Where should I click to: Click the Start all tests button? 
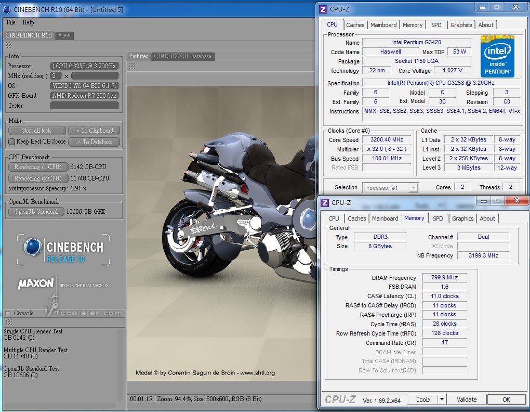tap(37, 131)
